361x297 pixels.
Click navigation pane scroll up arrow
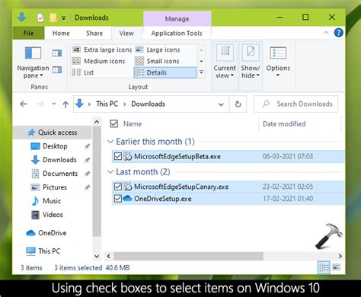tap(97, 122)
